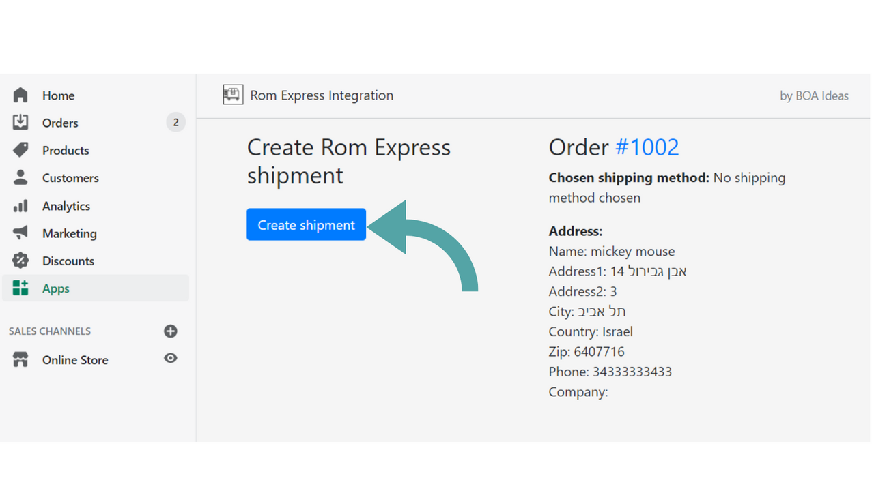Add a new sales channel with the plus button
This screenshot has height=491, width=874.
(170, 331)
